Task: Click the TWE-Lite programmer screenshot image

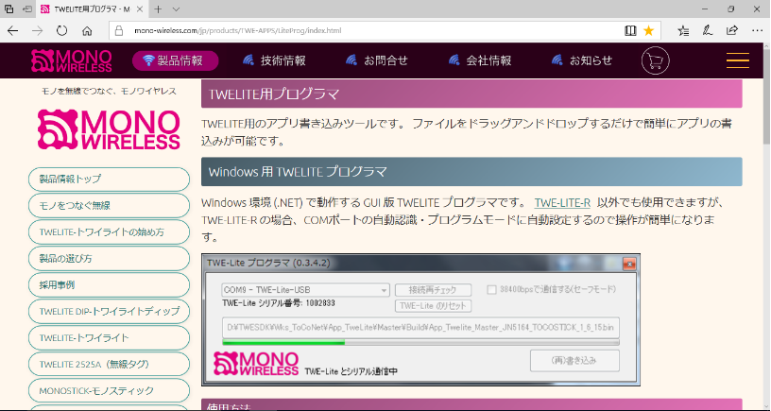Action: (x=420, y=319)
